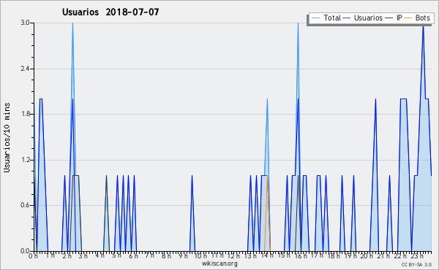Click the '12 h' x-axis label
This screenshot has width=439, height=270.
click(233, 255)
